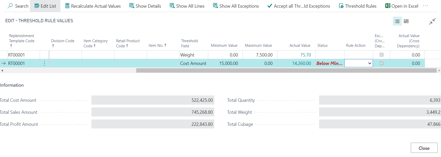Collapse the page with the arrows icon

(x=432, y=21)
